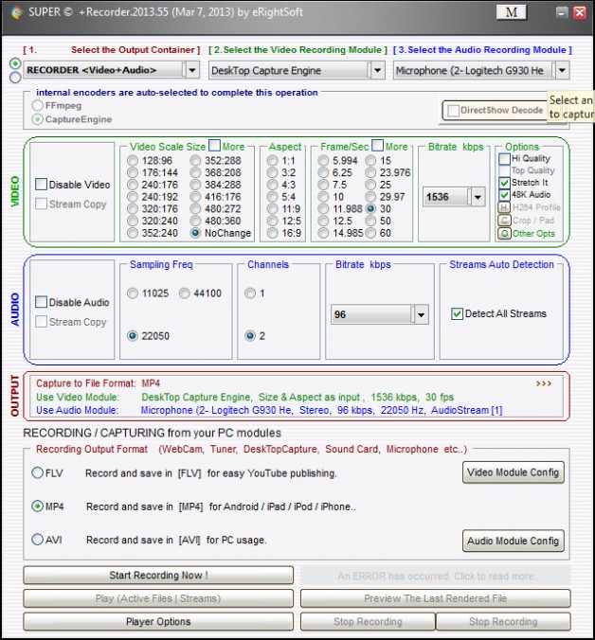595x640 pixels.
Task: Click the Crop / Pad C icon
Action: click(504, 221)
